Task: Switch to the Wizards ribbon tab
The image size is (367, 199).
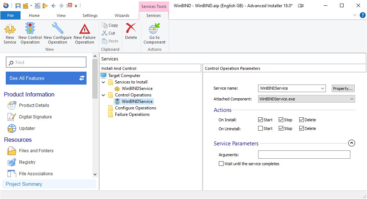Action: click(x=122, y=15)
